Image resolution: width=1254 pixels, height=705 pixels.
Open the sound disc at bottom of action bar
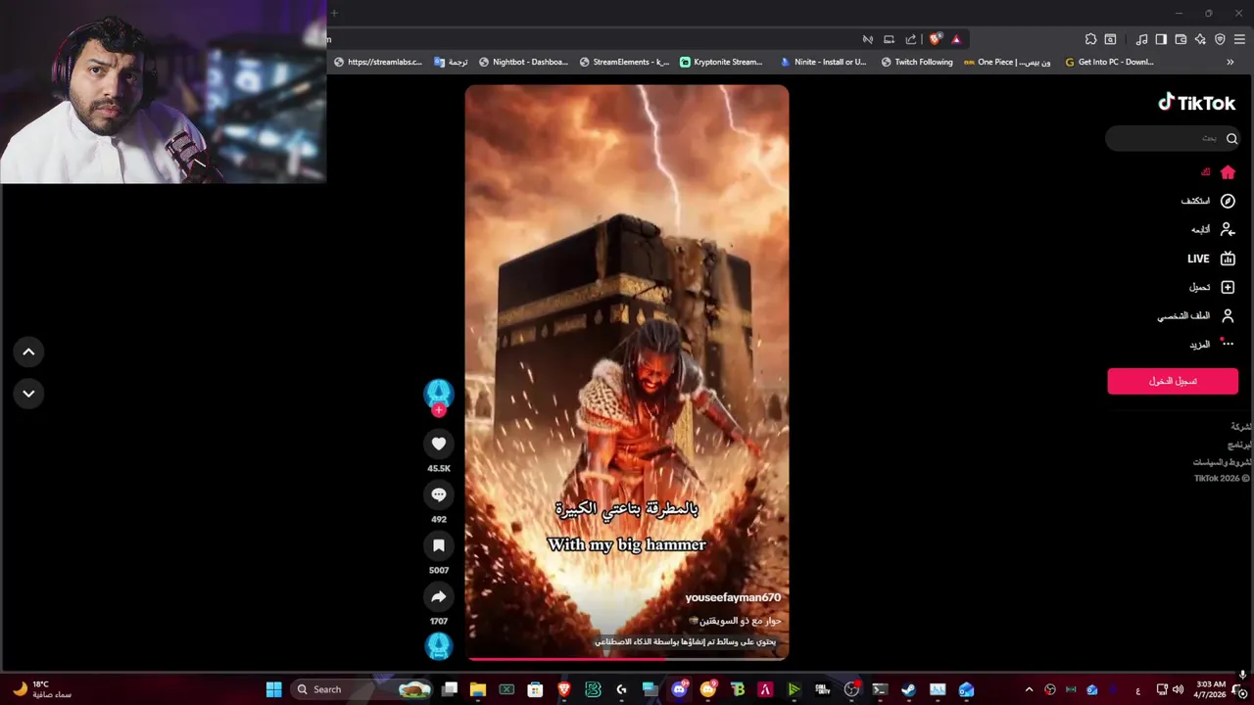439,646
